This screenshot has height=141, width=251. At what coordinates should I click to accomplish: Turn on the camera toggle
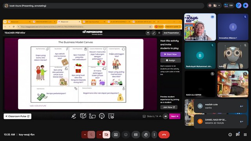click(106, 135)
